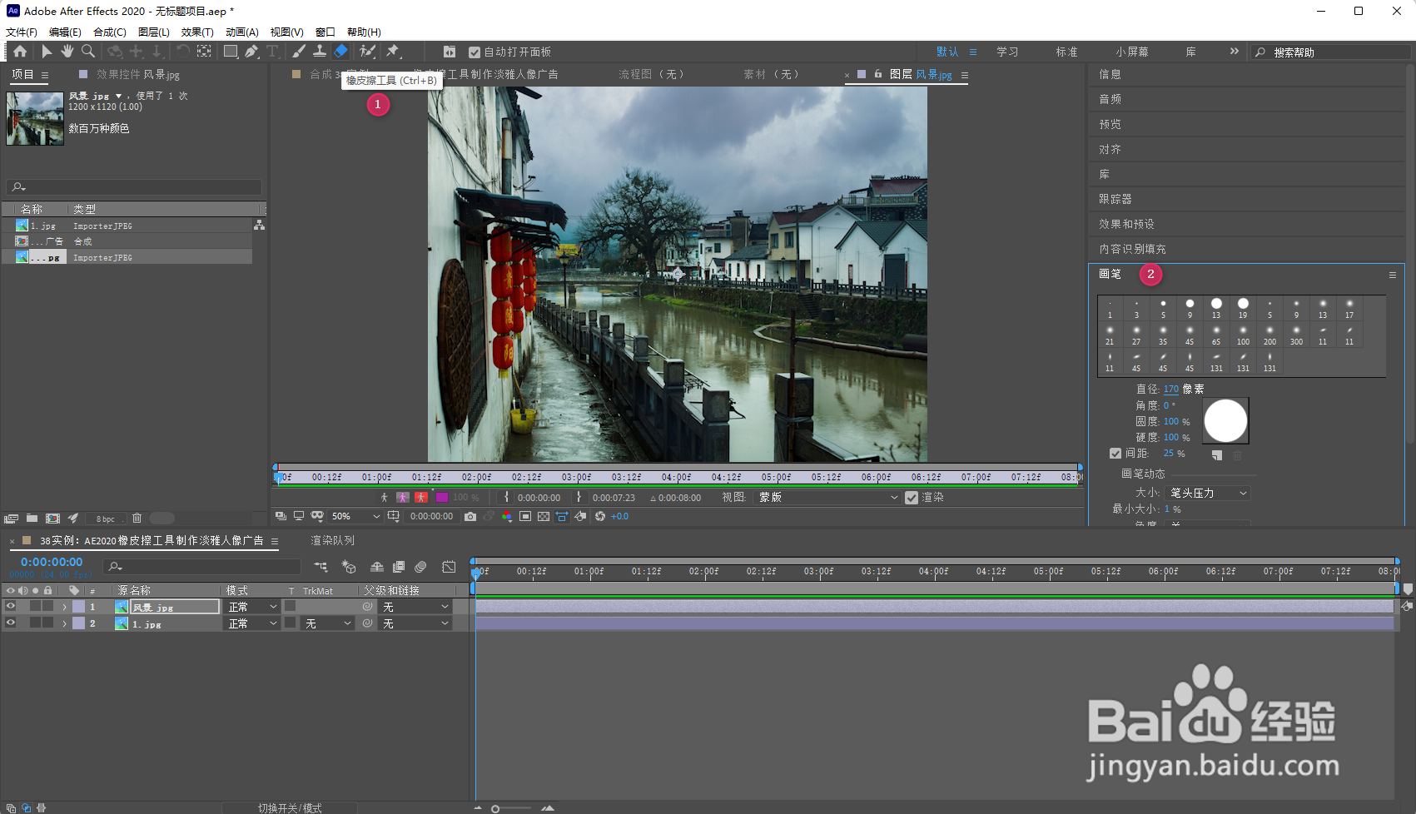Select the Puppet Pin tool
This screenshot has width=1416, height=814.
click(393, 52)
